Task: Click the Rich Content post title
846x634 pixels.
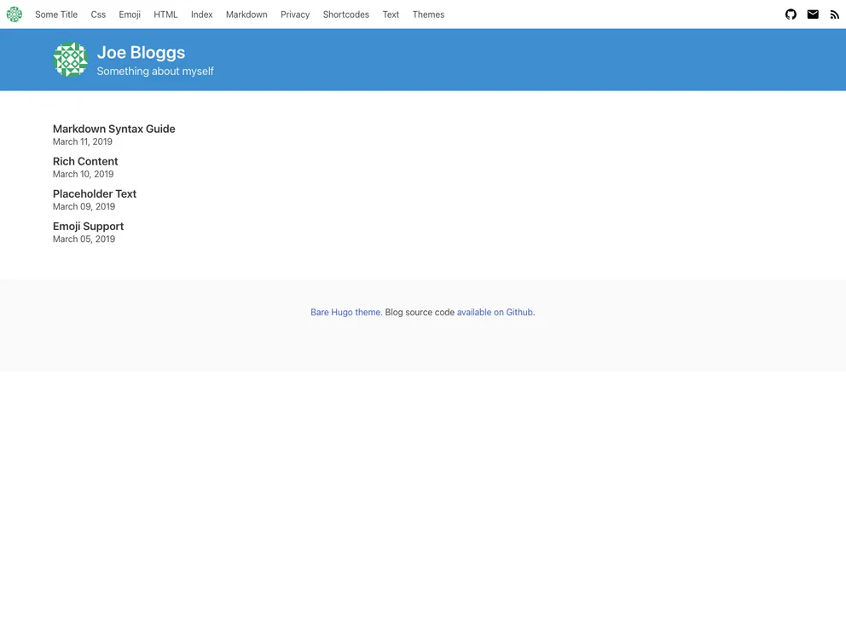Action: tap(85, 161)
